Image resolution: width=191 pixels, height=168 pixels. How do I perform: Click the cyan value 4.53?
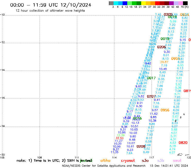click(173, 143)
